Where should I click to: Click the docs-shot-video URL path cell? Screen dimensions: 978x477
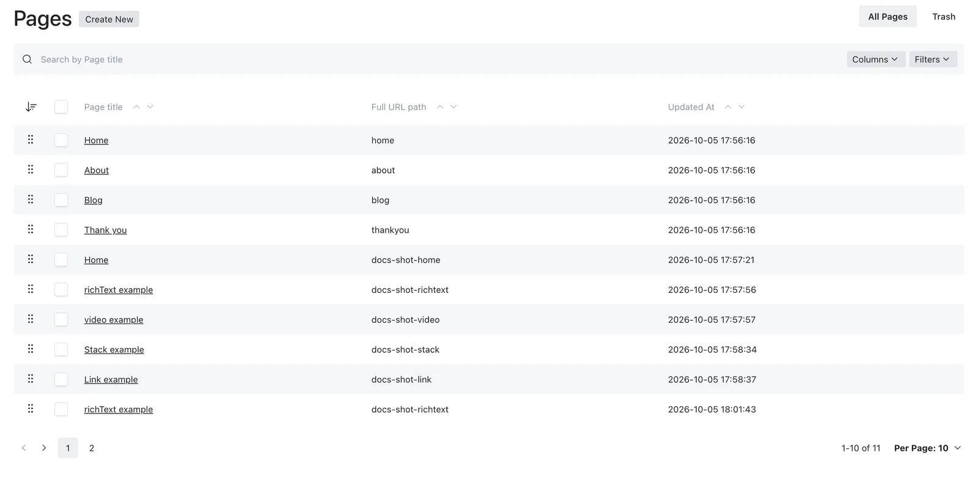coord(405,320)
